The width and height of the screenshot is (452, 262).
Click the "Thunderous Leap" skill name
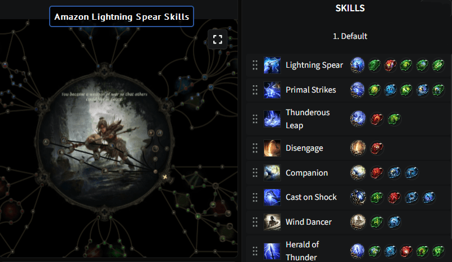tap(308, 119)
